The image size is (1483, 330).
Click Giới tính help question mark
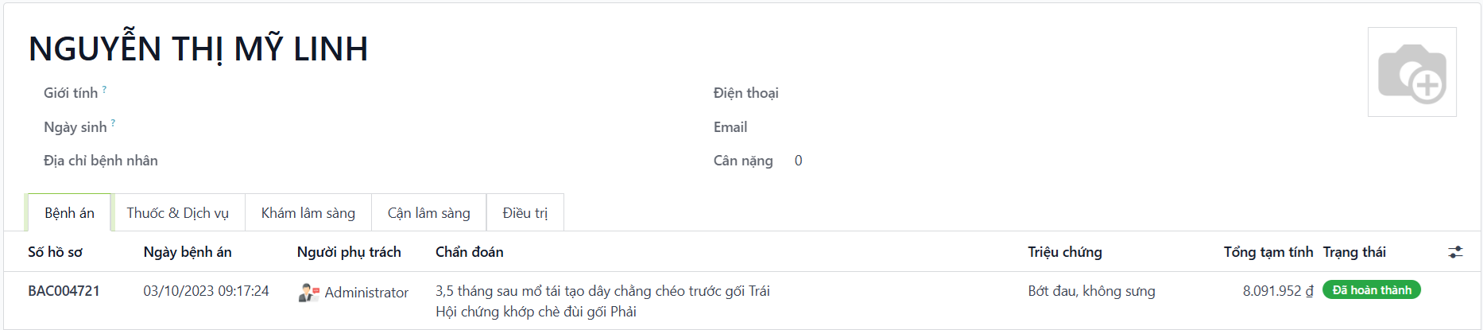(104, 90)
